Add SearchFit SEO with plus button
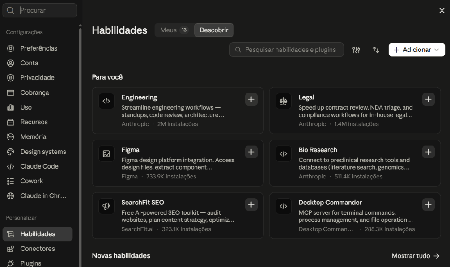 251,205
